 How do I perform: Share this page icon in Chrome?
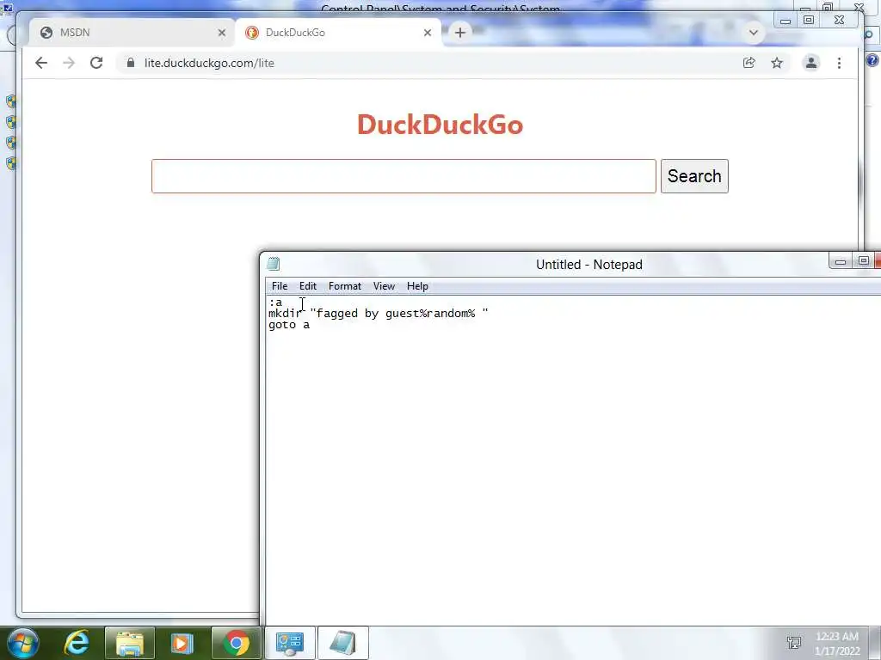749,63
